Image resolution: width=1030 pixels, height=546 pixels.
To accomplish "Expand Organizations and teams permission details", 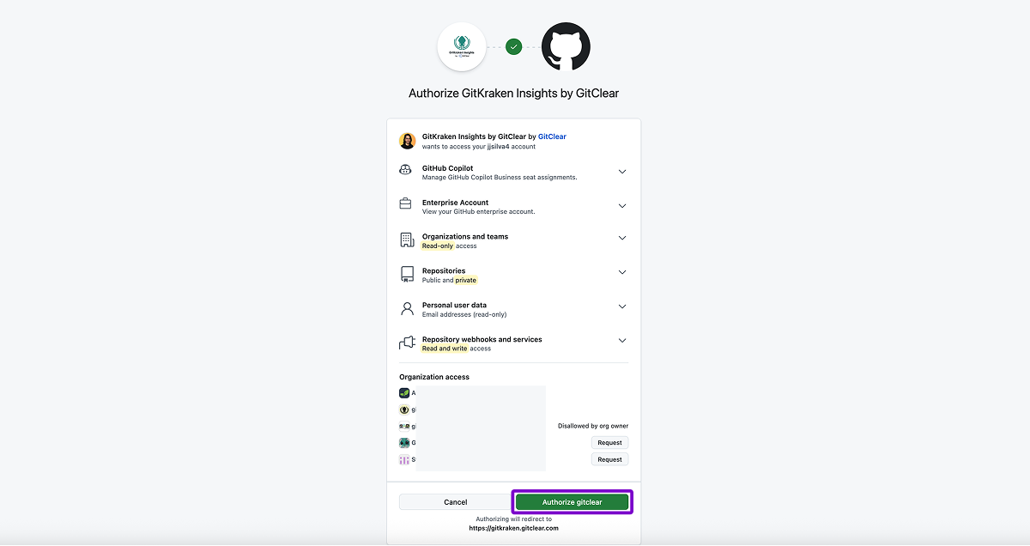I will [622, 238].
